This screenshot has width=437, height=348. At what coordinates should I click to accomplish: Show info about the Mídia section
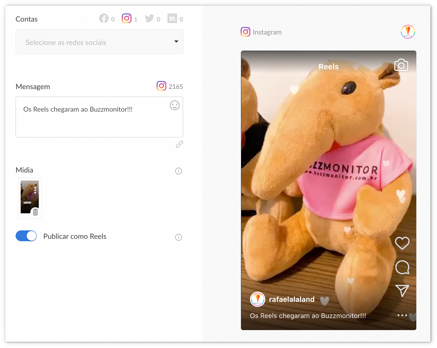tap(178, 171)
